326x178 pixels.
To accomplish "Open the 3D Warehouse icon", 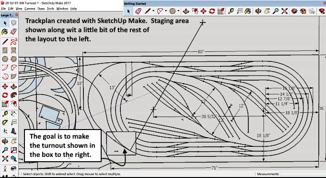I will pyautogui.click(x=294, y=11).
